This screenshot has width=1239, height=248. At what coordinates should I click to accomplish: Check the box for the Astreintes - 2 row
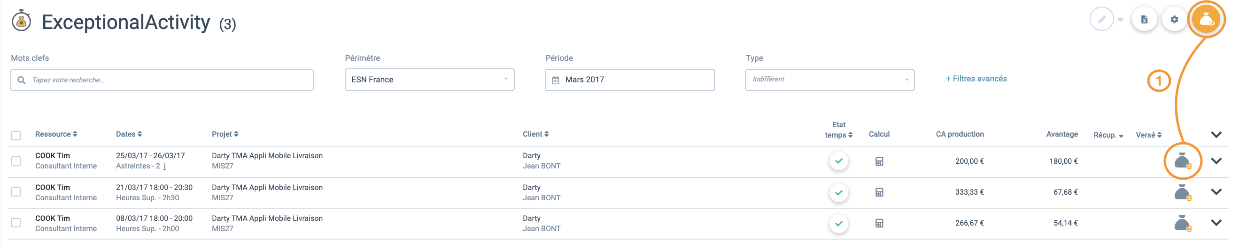[16, 161]
